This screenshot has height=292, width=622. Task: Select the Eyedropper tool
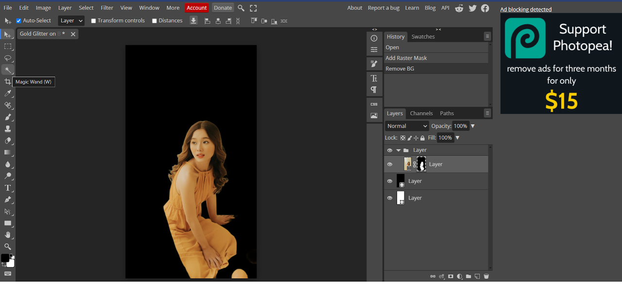pos(8,93)
